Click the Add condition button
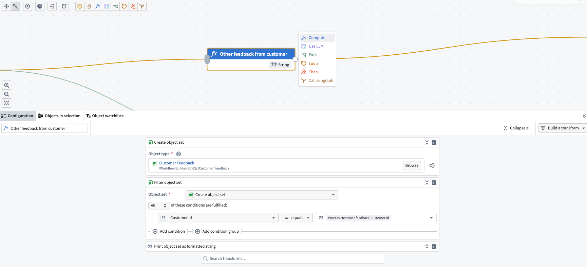The width and height of the screenshot is (587, 267). pos(169,231)
